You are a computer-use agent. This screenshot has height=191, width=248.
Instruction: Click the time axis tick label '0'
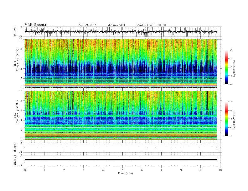pos(25,170)
